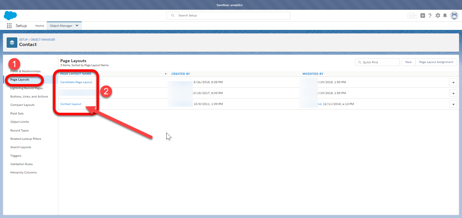
Task: Click the Search Setup magnifier icon
Action: pos(173,16)
